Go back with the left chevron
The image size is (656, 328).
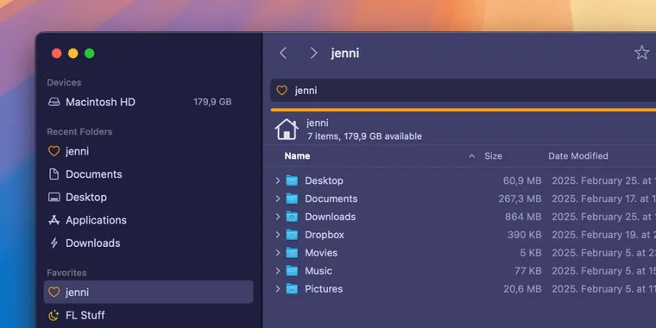point(283,54)
